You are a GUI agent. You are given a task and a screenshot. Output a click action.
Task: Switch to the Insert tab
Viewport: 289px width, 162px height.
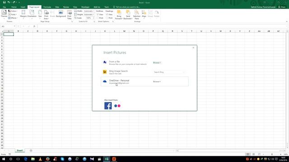click(x=23, y=7)
